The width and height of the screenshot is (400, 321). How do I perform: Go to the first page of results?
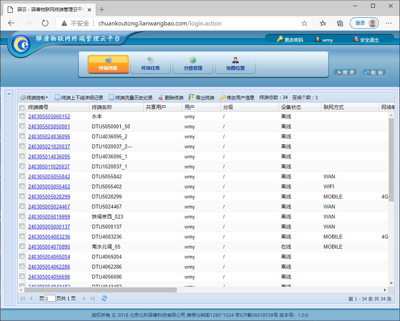tap(23, 298)
